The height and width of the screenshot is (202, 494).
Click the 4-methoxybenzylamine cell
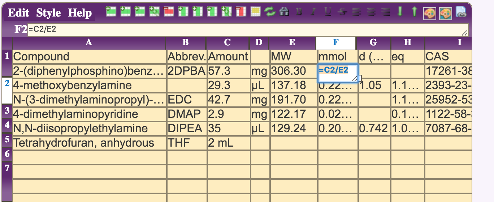(x=89, y=86)
